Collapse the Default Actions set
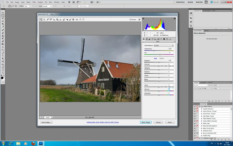The height and width of the screenshot is (146, 233). click(x=200, y=106)
